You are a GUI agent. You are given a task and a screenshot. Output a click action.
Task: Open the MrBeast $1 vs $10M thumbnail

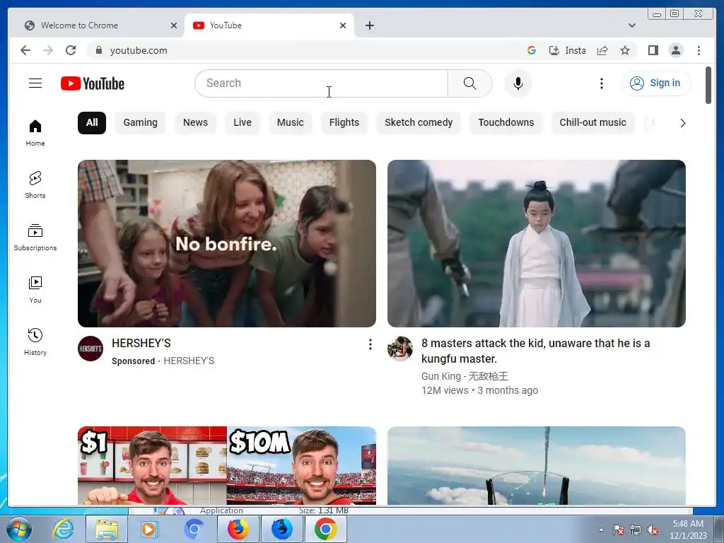[x=227, y=465]
